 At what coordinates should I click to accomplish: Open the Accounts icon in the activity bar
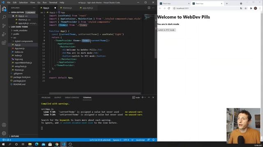(x=4, y=125)
